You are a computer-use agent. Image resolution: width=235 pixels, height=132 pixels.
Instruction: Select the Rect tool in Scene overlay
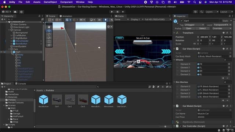point(49,41)
